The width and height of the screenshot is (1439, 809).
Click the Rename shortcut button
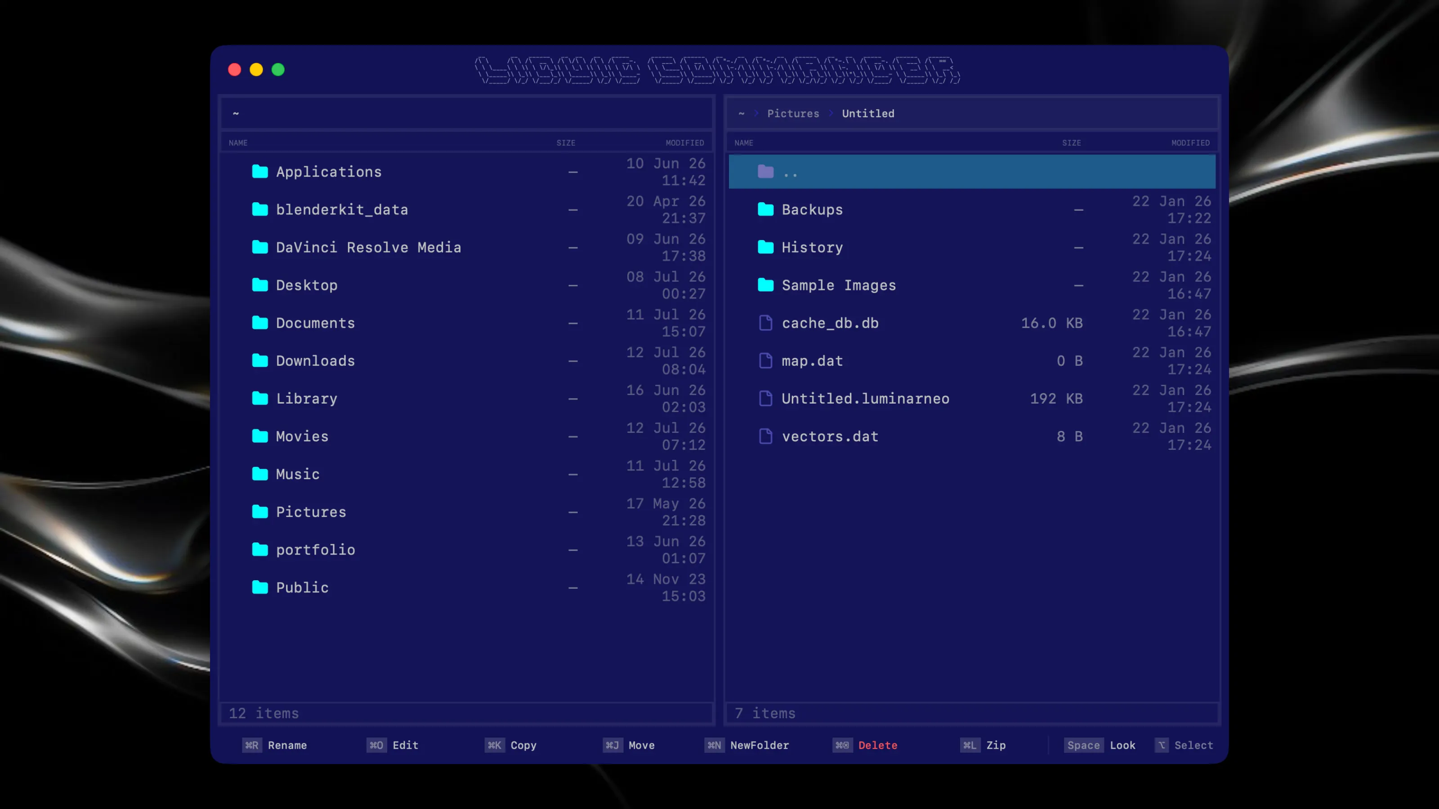tap(275, 745)
